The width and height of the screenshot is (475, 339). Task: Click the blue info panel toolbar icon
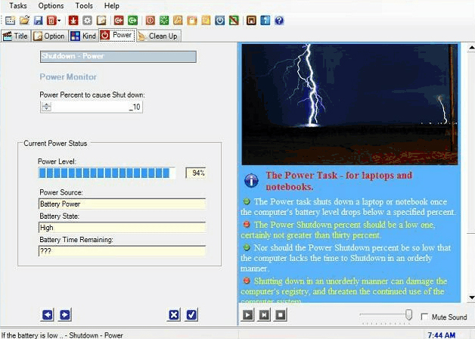coord(265,20)
